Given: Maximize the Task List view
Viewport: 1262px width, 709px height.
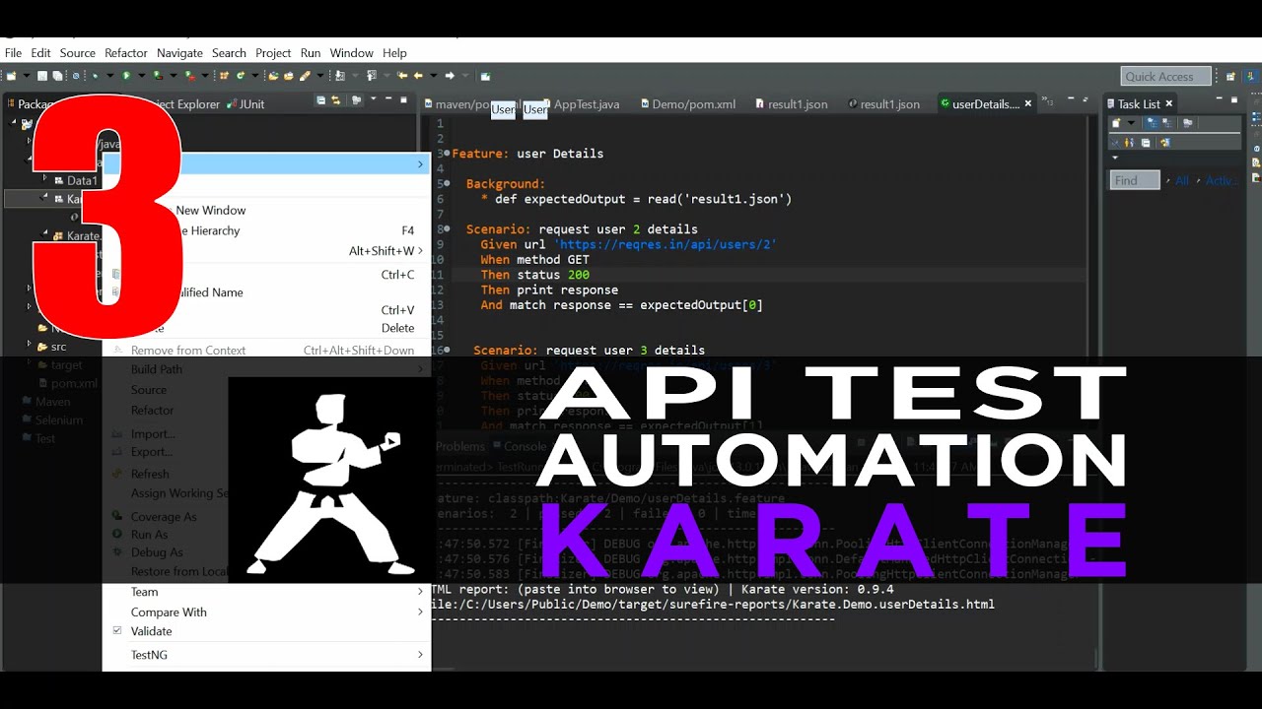Looking at the screenshot, I should 1234,99.
